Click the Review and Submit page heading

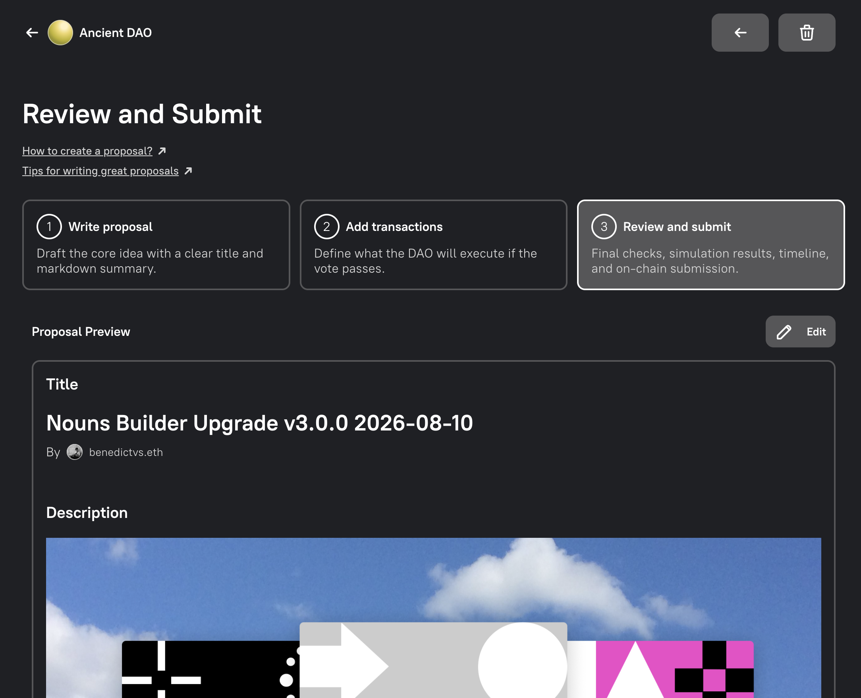point(142,114)
